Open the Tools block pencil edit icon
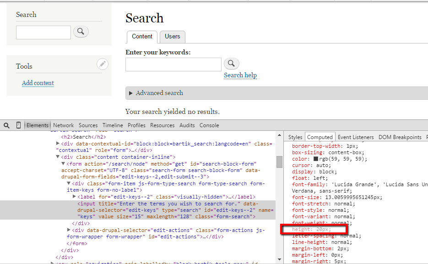Screen dimensions: 428x264 pyautogui.click(x=103, y=64)
